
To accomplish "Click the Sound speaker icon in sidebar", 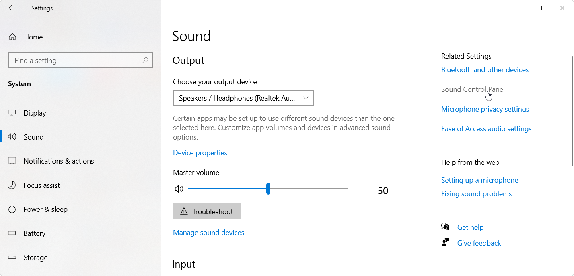I will [12, 137].
